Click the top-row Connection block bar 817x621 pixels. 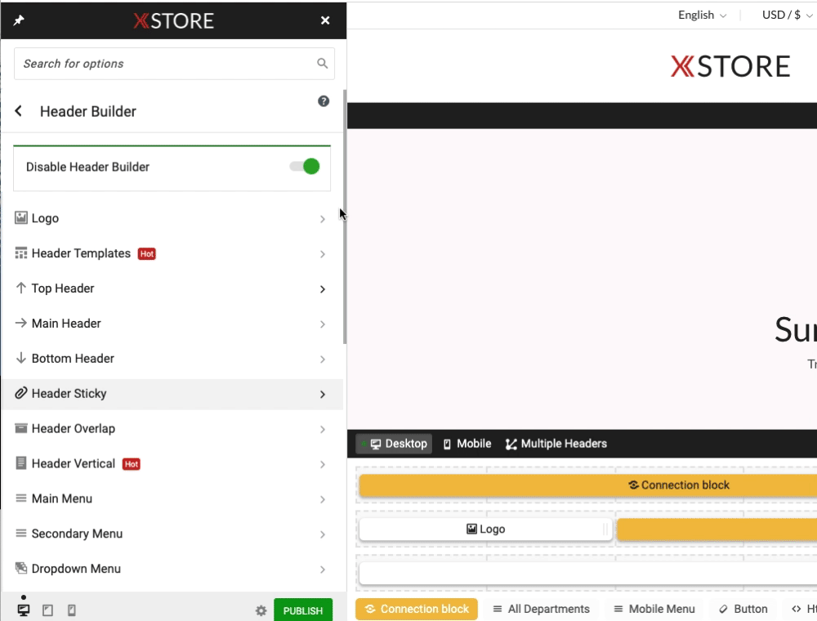[x=587, y=485]
